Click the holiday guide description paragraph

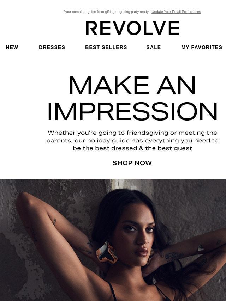(x=132, y=141)
